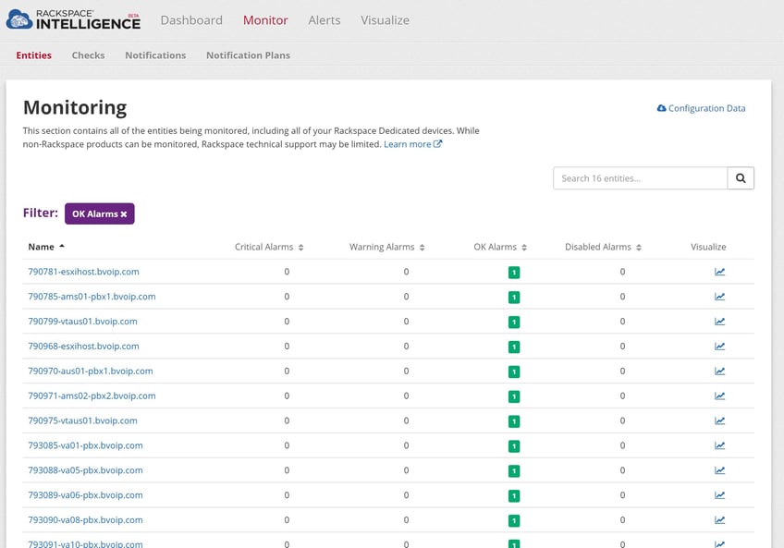Open visualize graph for 793085-va01-pbx.bvoip.com
Viewport: 784px width, 548px height.
[719, 445]
